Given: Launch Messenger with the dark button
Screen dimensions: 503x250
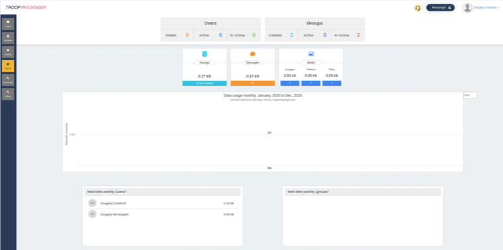Looking at the screenshot, I should (440, 8).
